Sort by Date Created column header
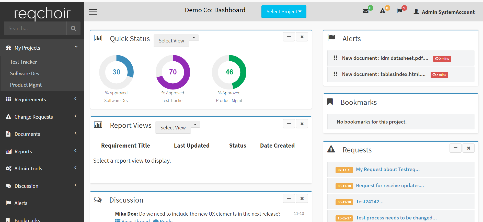 pos(277,146)
